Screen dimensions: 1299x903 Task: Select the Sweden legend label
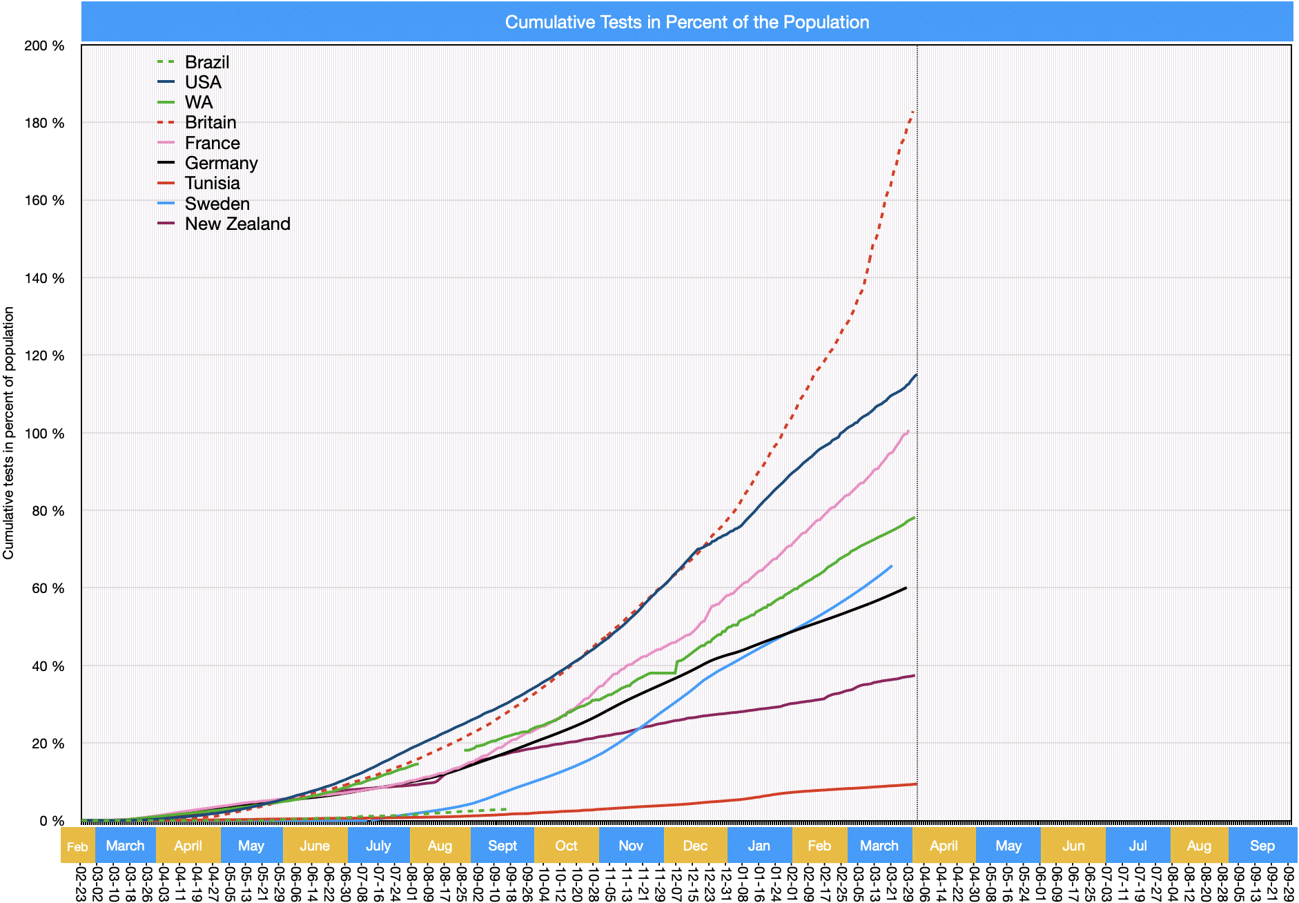[217, 204]
